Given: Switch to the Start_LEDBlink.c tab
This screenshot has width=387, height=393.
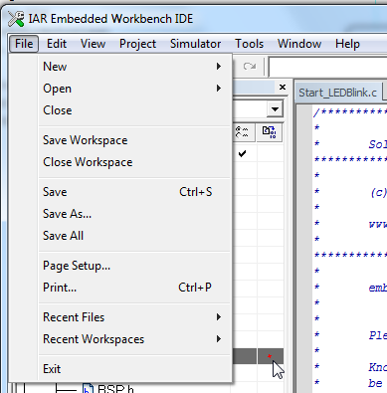Looking at the screenshot, I should pyautogui.click(x=337, y=93).
